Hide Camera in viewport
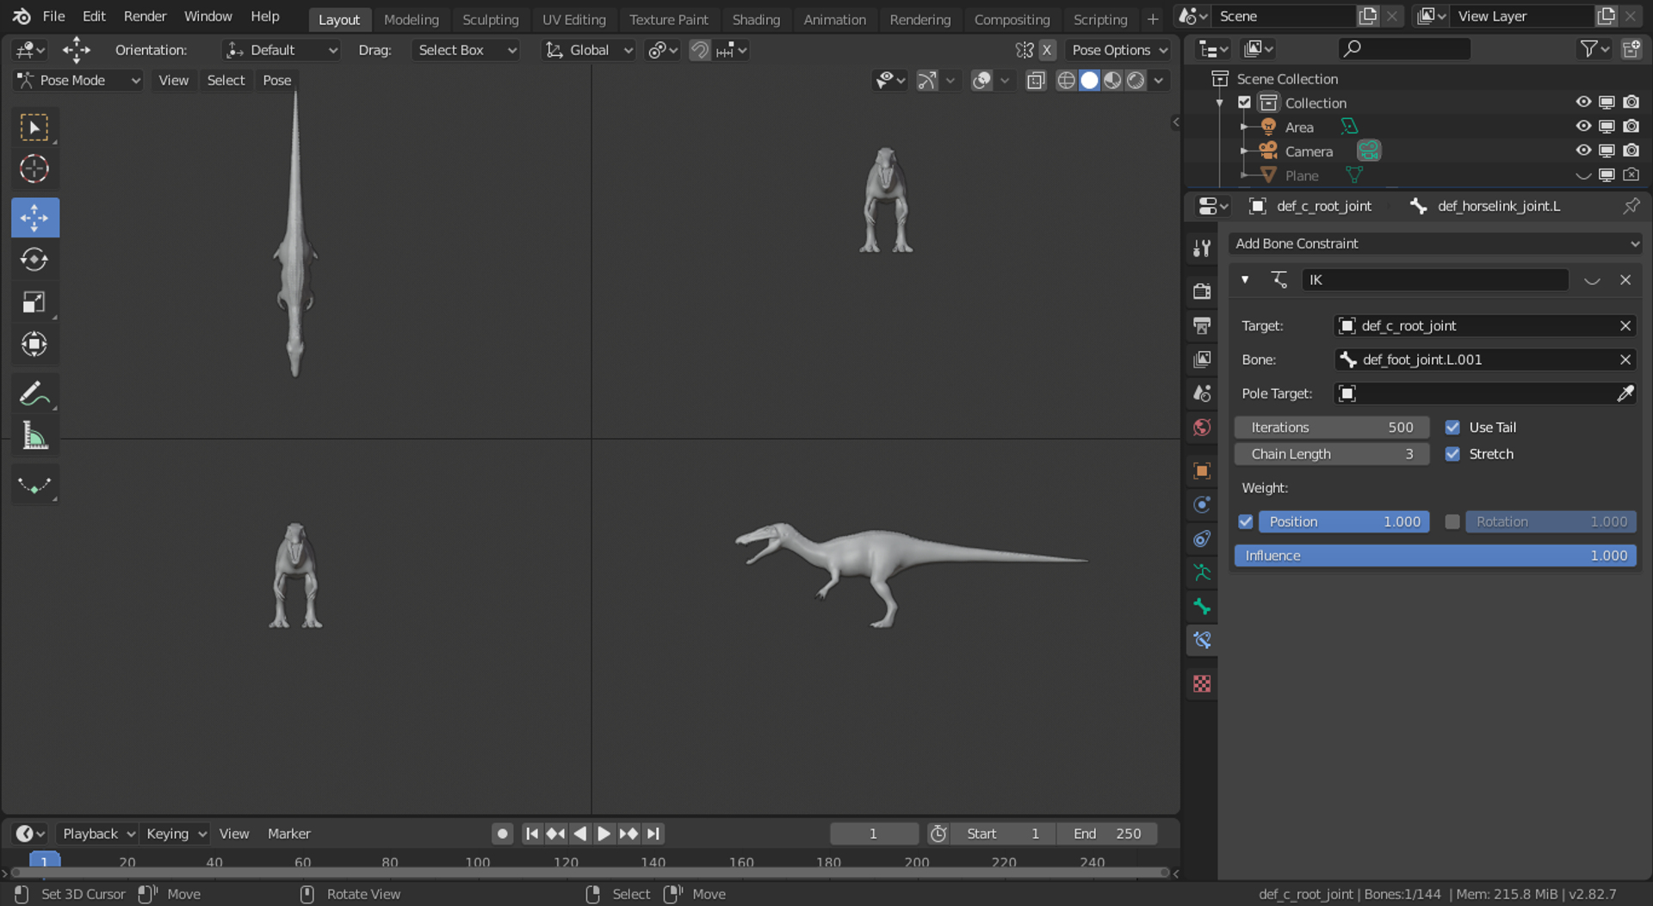 [1582, 151]
